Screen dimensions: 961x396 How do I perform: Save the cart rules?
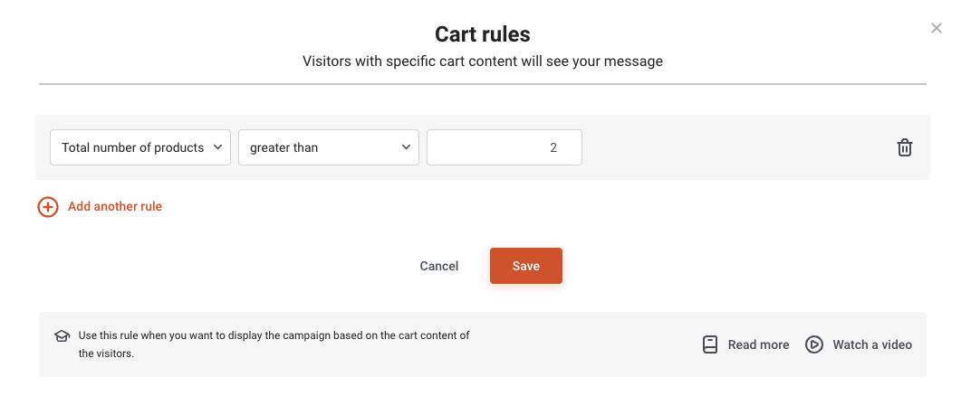(526, 266)
